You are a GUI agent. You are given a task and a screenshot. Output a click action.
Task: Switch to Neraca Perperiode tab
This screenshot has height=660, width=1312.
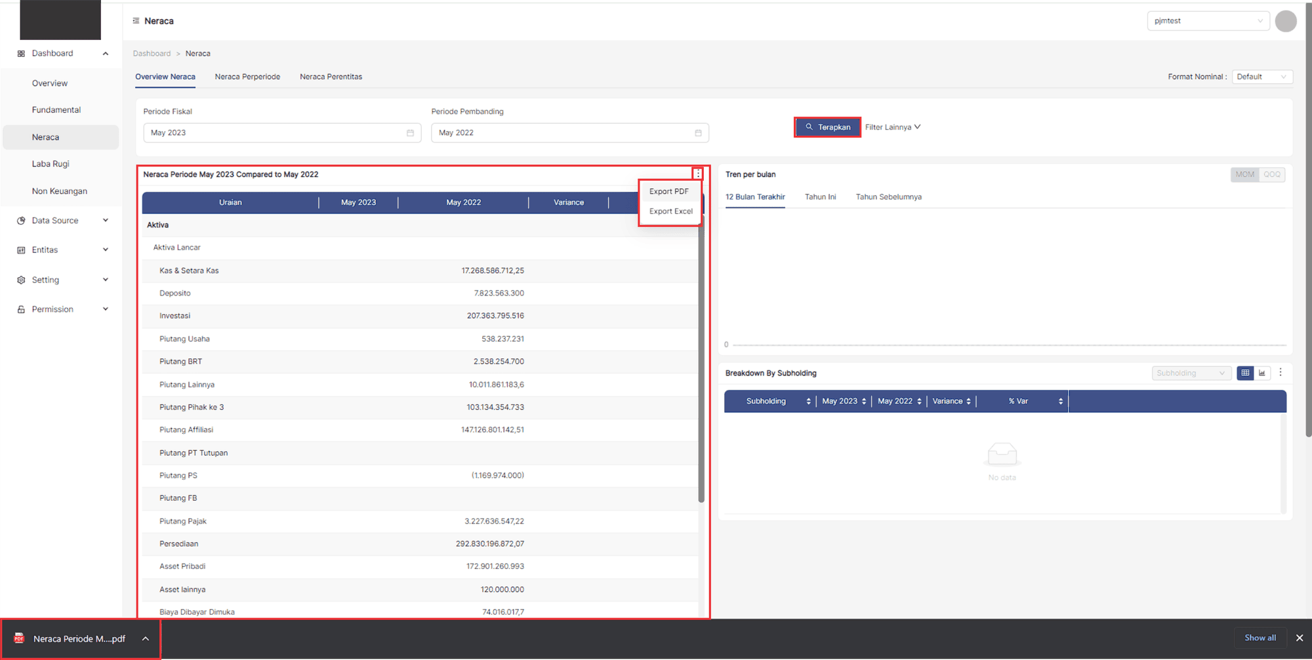tap(247, 77)
